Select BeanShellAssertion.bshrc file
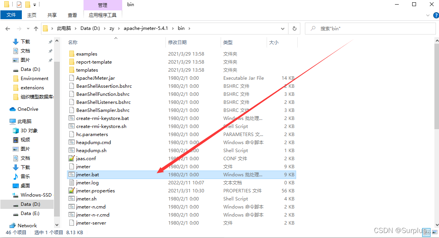 (x=104, y=86)
